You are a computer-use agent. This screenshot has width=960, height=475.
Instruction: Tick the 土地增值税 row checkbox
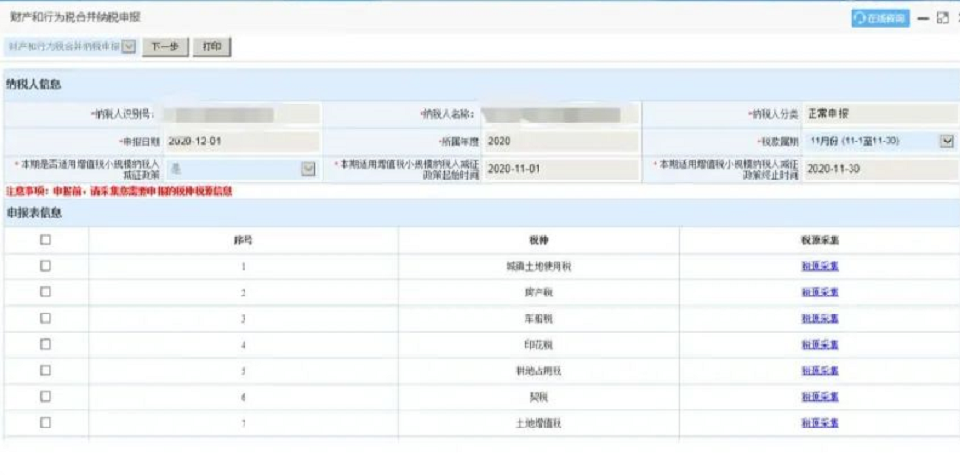(x=46, y=422)
